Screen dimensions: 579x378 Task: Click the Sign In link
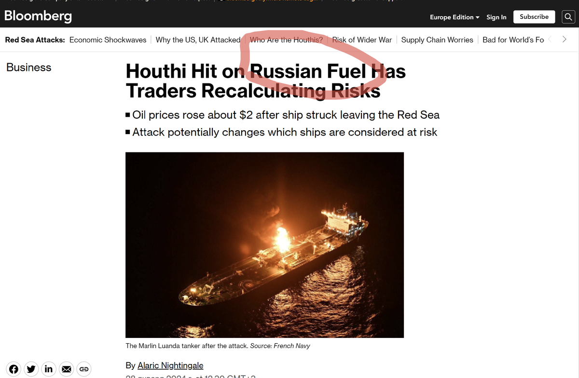pos(496,17)
